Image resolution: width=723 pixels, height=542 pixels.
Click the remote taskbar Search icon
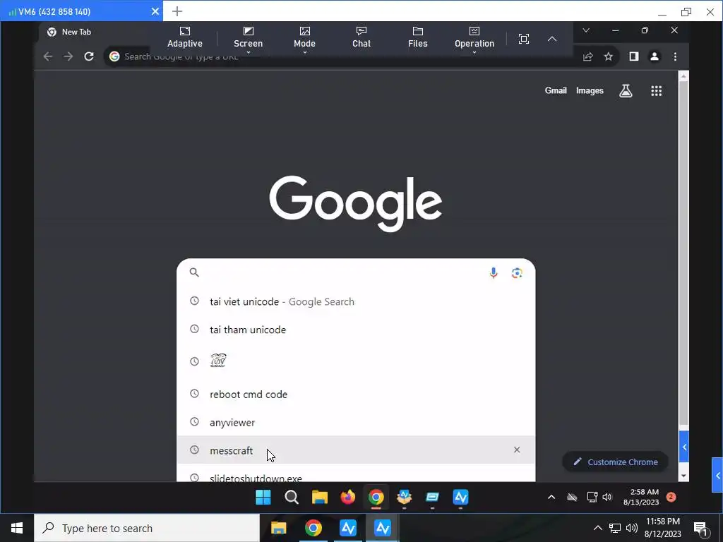tap(292, 498)
